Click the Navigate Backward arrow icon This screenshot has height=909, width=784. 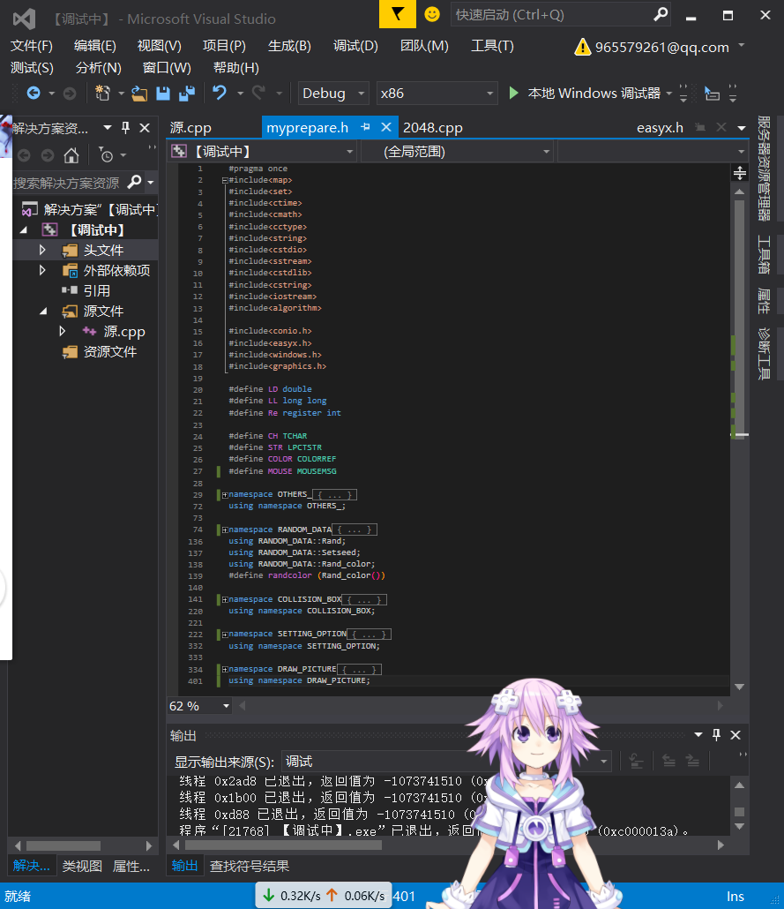click(34, 94)
